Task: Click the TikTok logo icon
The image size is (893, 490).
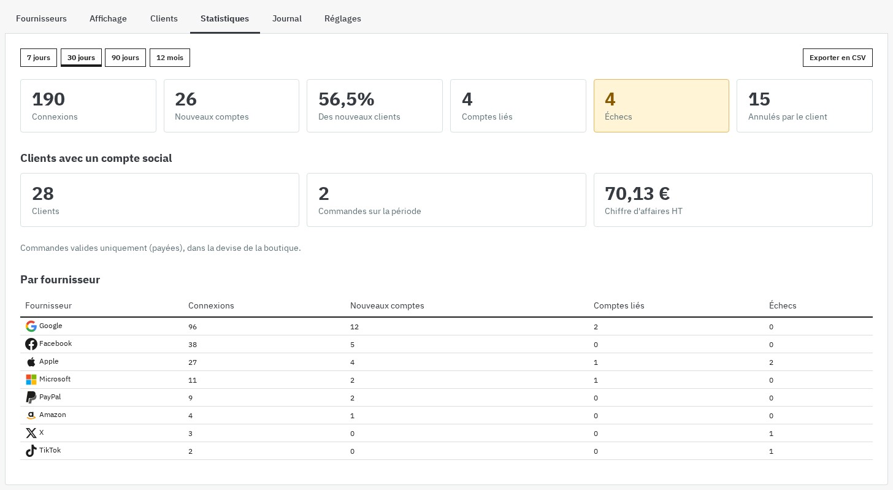Action: pyautogui.click(x=31, y=451)
